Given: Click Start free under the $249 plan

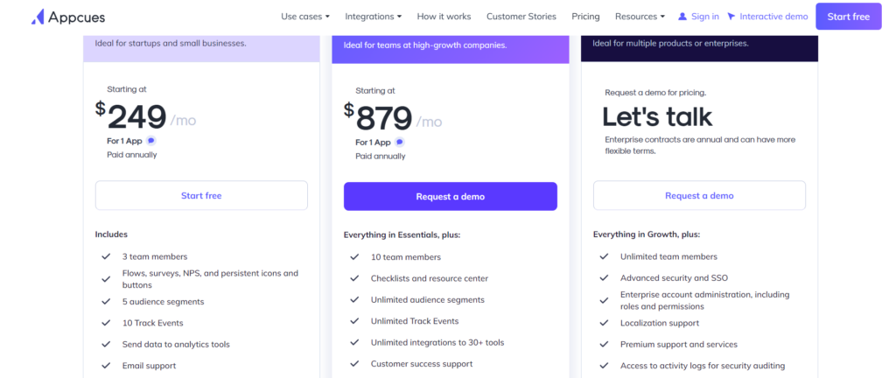Looking at the screenshot, I should point(201,196).
